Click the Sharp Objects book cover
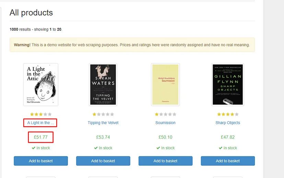 (x=228, y=84)
